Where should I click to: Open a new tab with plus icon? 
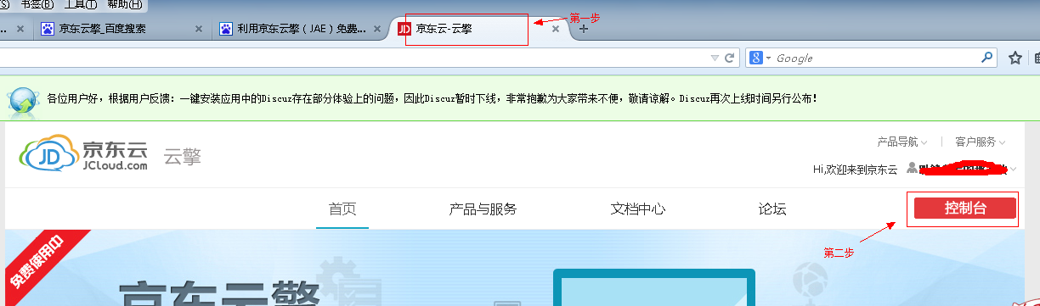click(x=583, y=29)
